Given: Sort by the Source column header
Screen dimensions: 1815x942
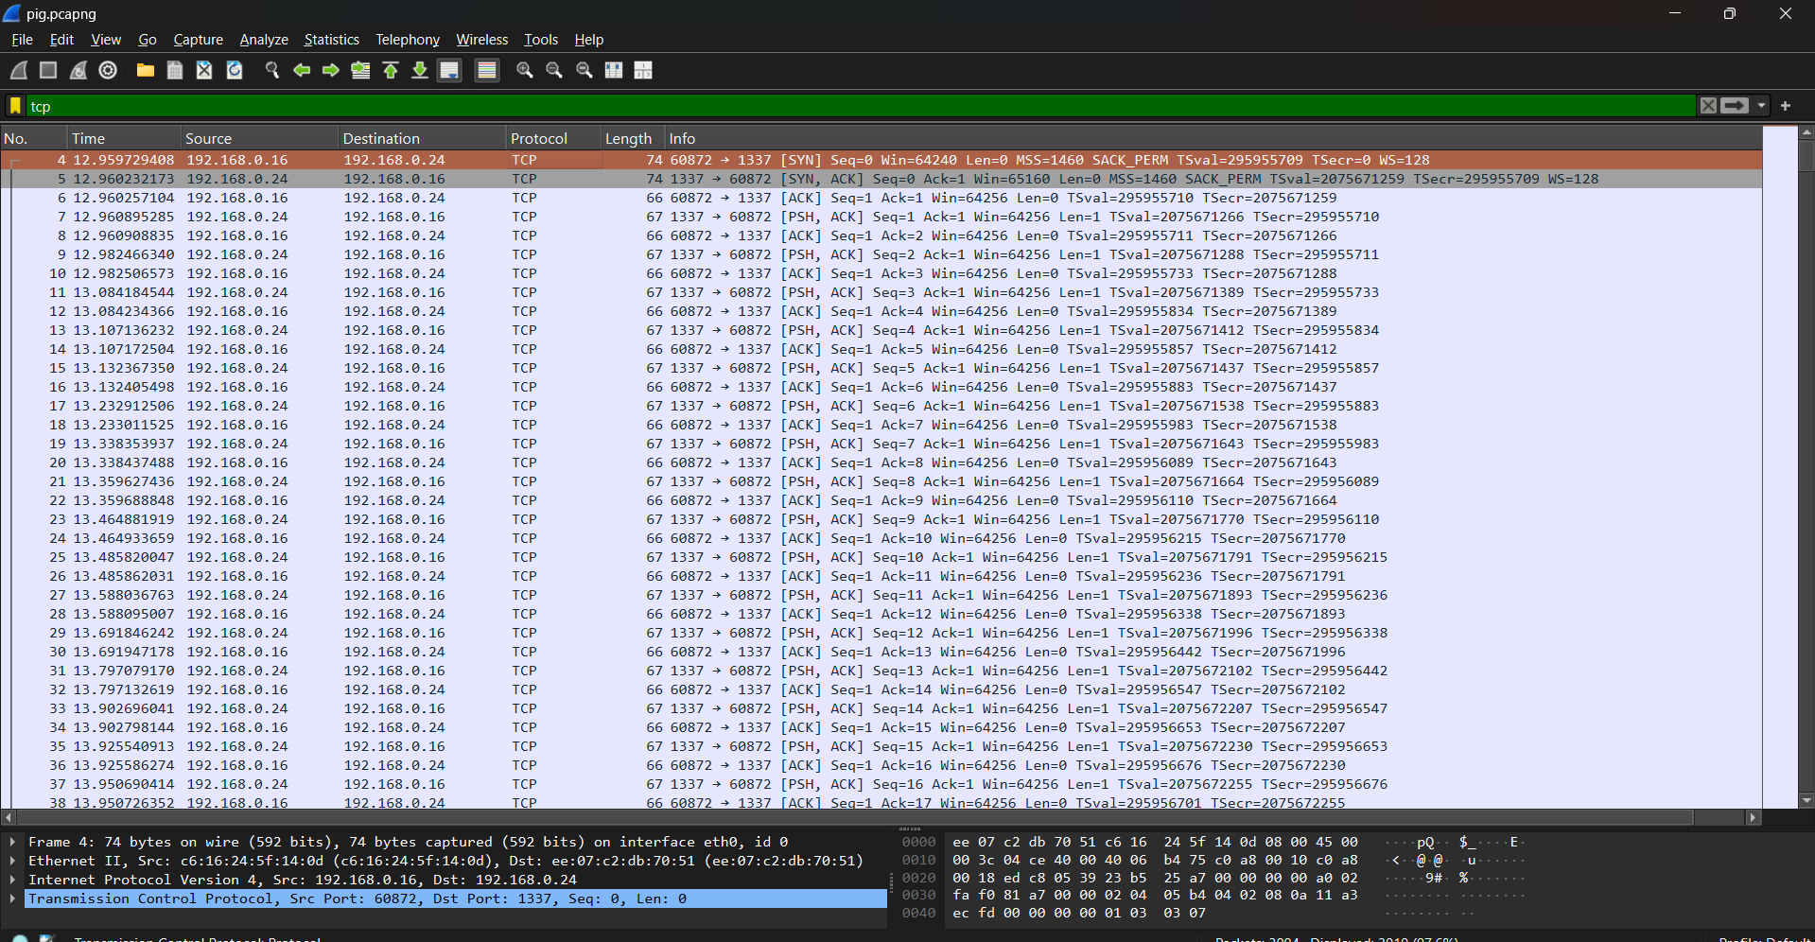Looking at the screenshot, I should [x=259, y=138].
